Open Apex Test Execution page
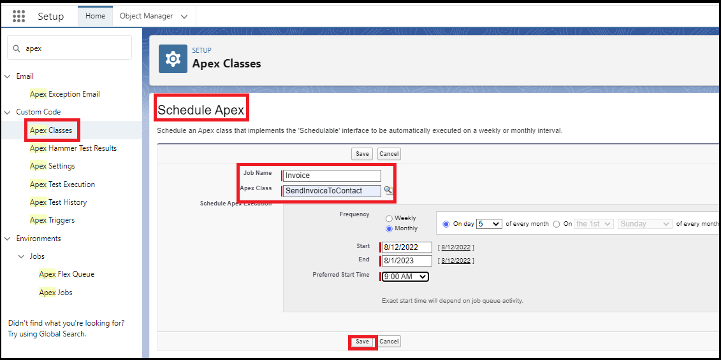The width and height of the screenshot is (721, 360). coord(62,184)
